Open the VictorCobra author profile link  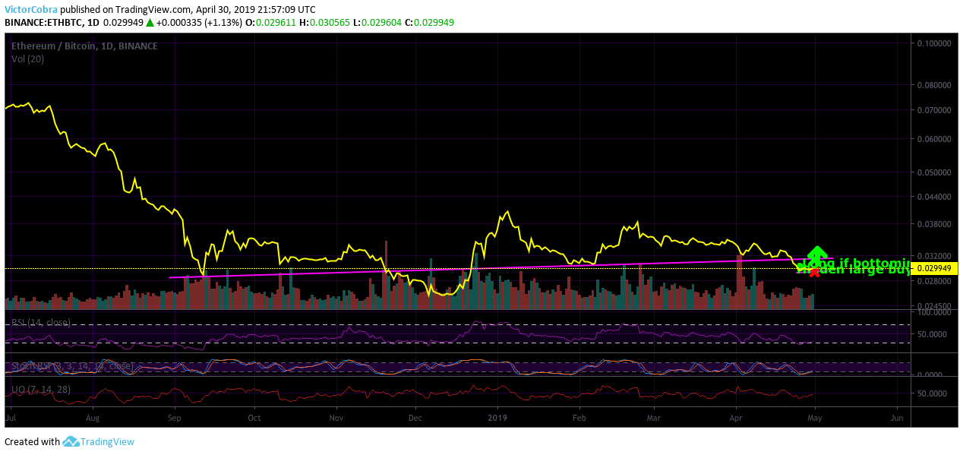coord(30,10)
